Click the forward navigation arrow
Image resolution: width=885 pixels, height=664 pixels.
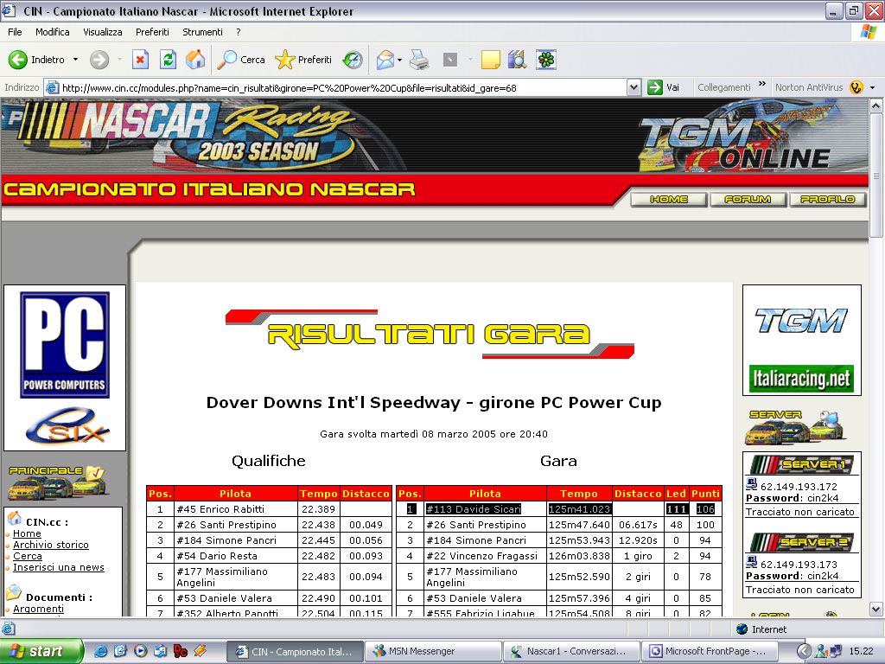pos(99,60)
